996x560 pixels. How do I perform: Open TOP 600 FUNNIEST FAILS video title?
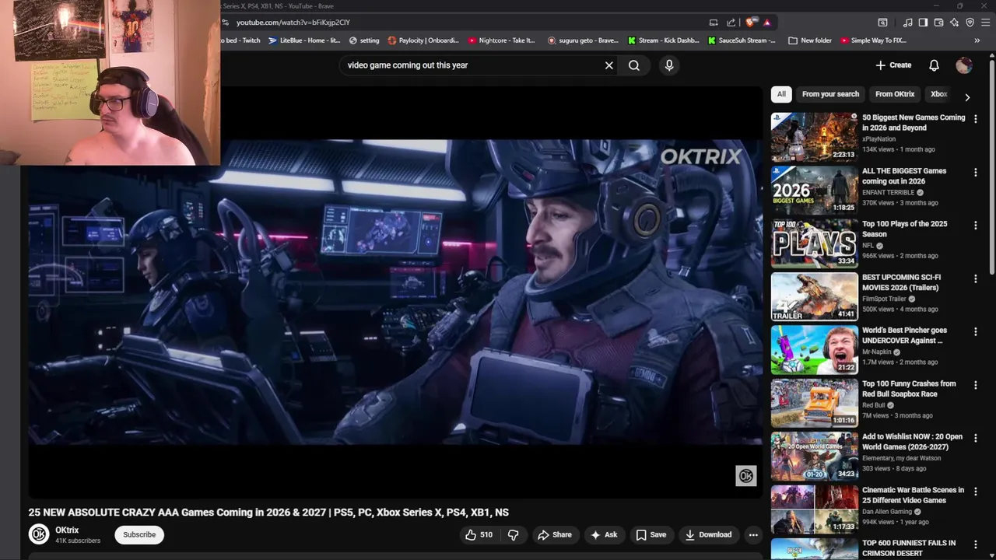909,548
